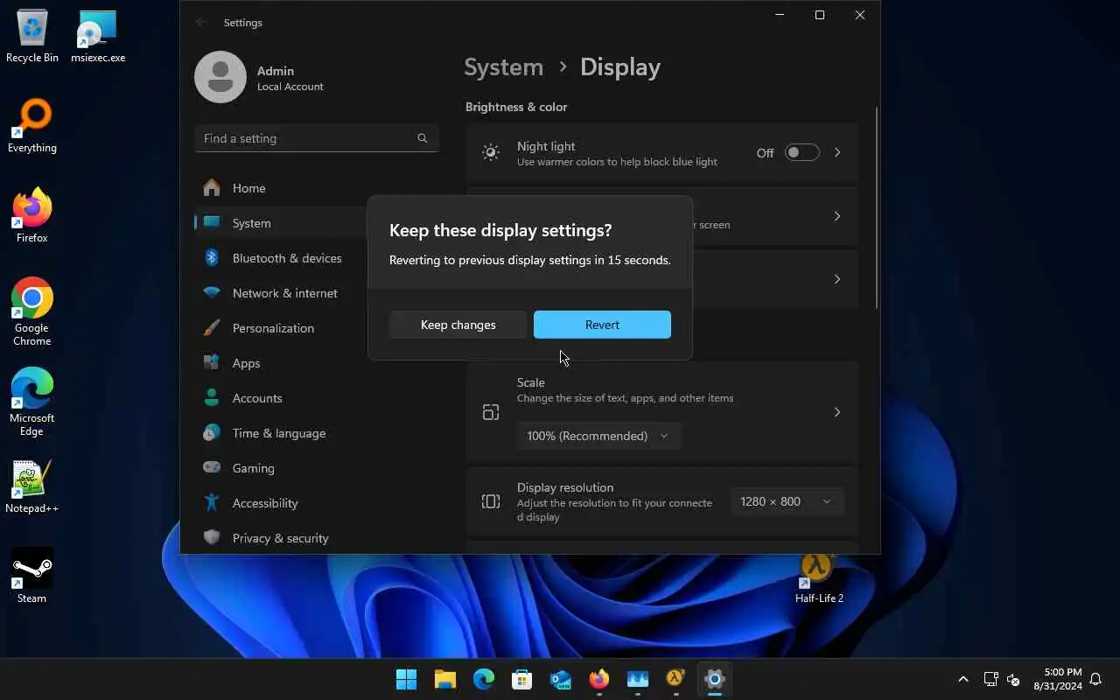Image resolution: width=1120 pixels, height=700 pixels.
Task: Click the 'Brightness & color' heading
Action: coord(516,107)
